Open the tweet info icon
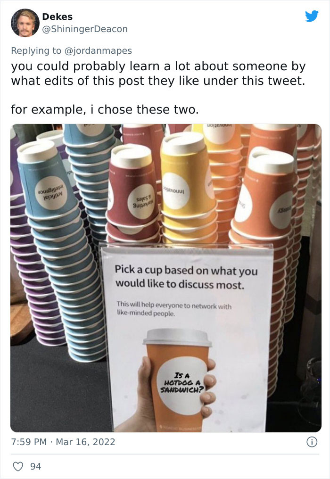Screen dimensions: 330x479 click(312, 442)
